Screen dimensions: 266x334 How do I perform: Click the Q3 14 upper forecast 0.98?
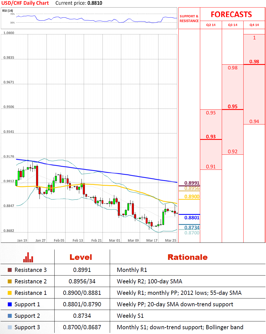pos(232,68)
